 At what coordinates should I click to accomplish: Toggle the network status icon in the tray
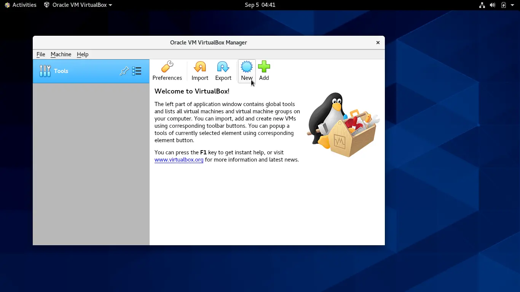482,5
